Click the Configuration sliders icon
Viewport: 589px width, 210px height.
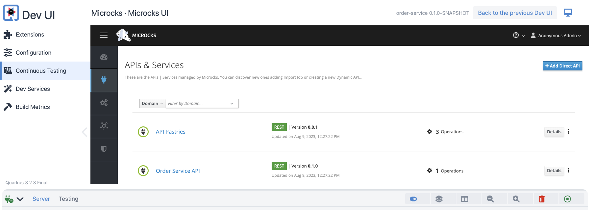pyautogui.click(x=8, y=53)
